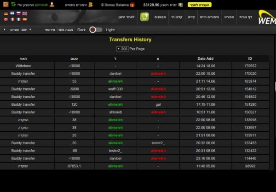Image resolution: width=276 pixels, height=192 pixels.
Task: Open the עשרוני odds format dropdown
Action: 14,29
